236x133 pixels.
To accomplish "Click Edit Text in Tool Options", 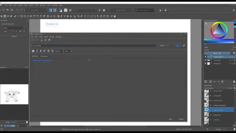I will (14, 37).
